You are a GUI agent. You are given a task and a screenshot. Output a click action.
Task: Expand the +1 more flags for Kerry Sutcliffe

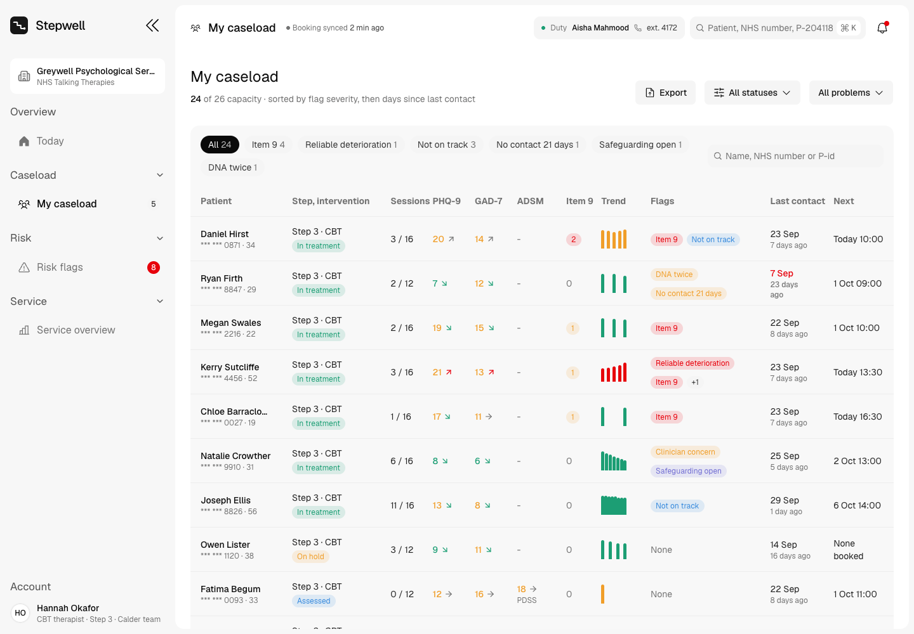[695, 382]
